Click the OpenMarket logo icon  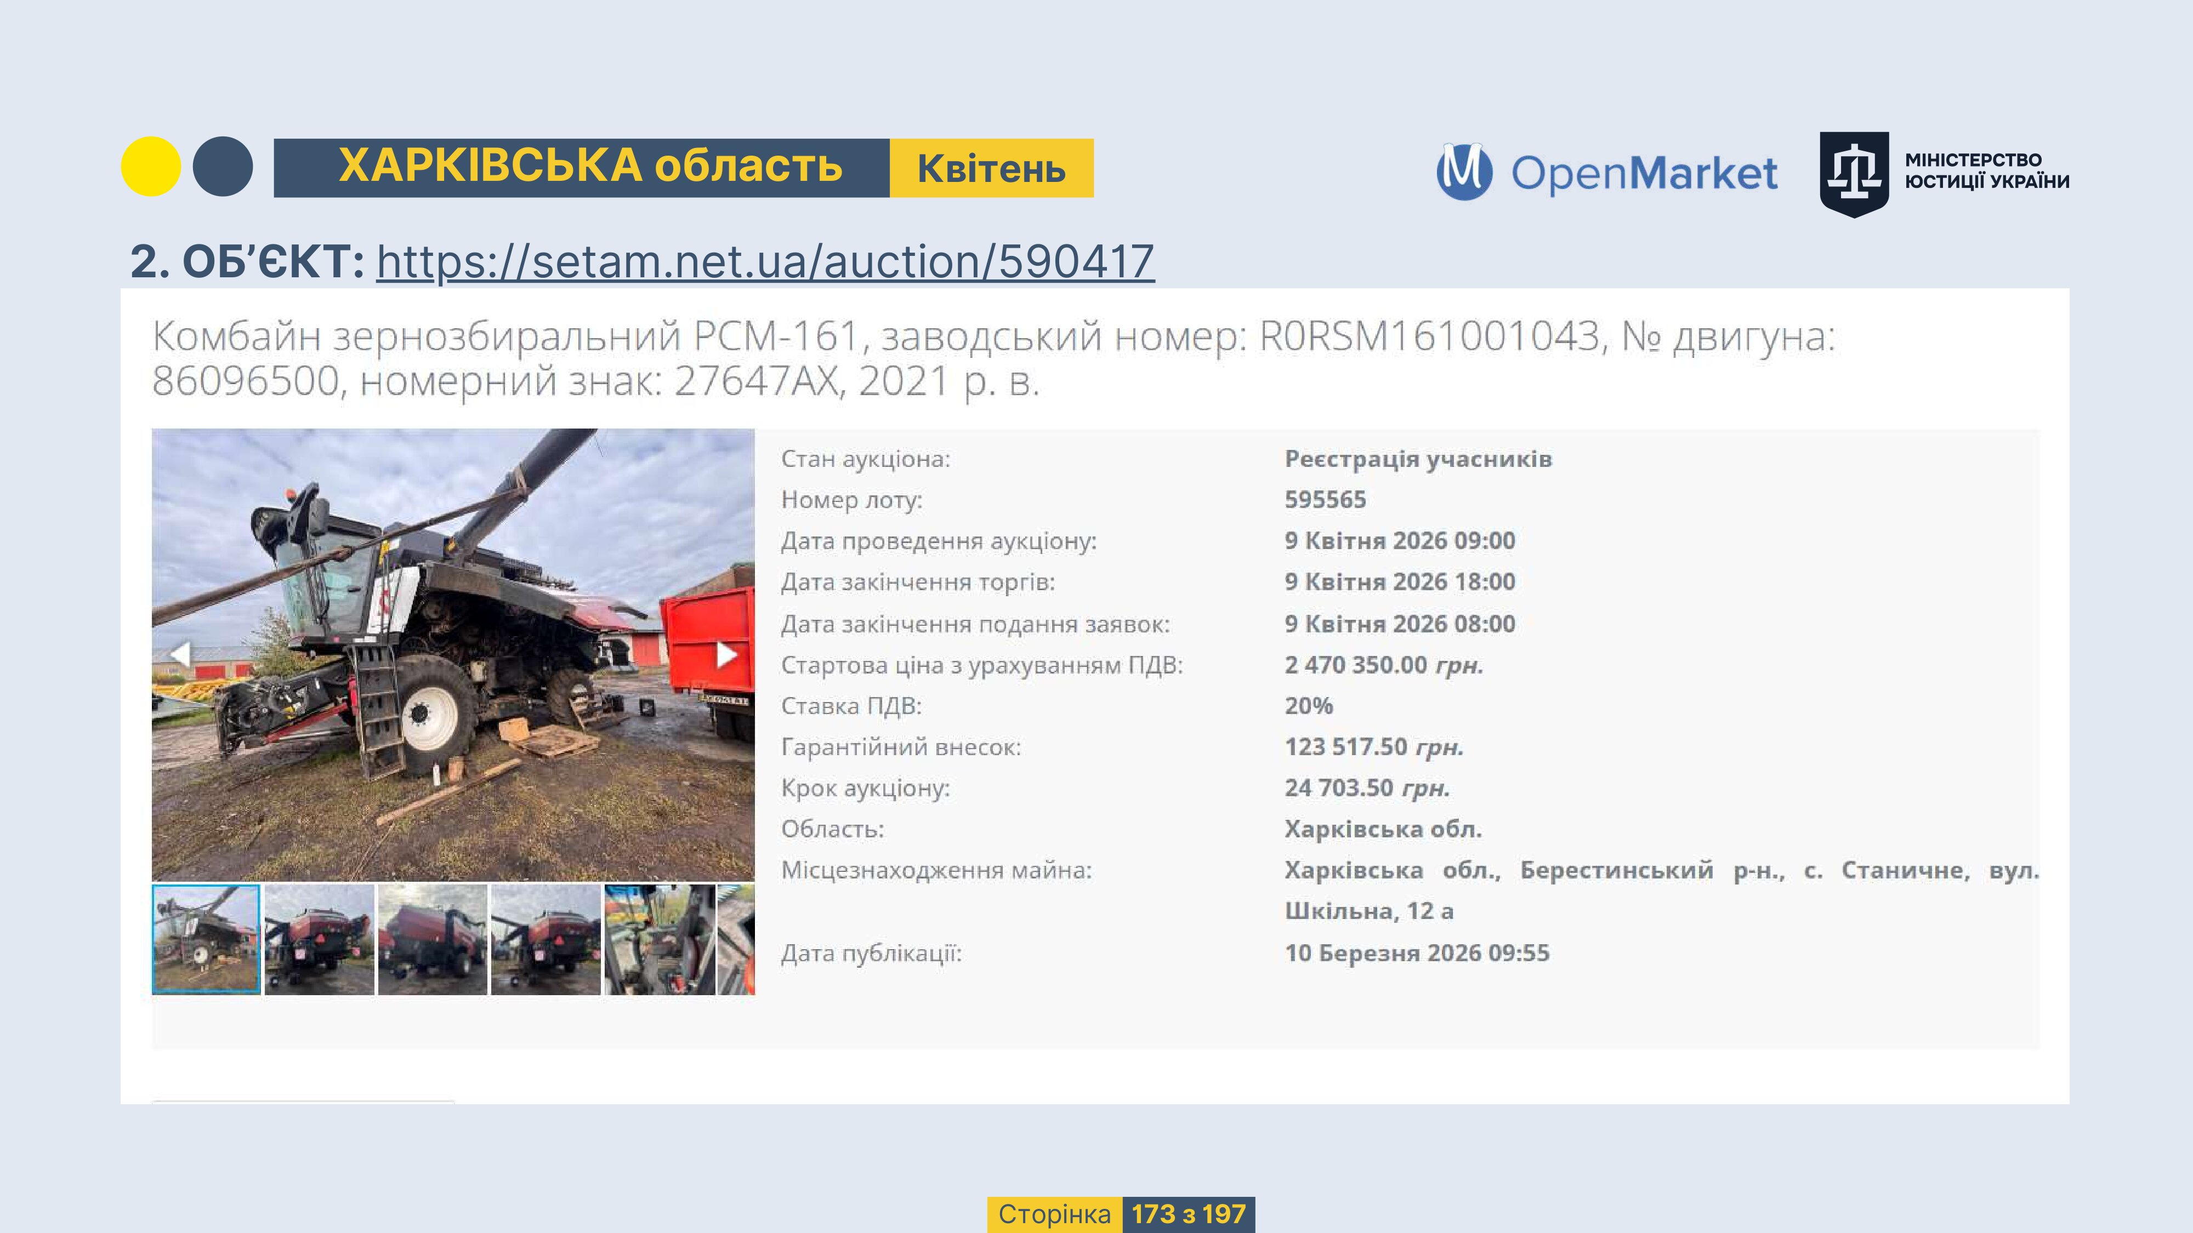[1464, 172]
